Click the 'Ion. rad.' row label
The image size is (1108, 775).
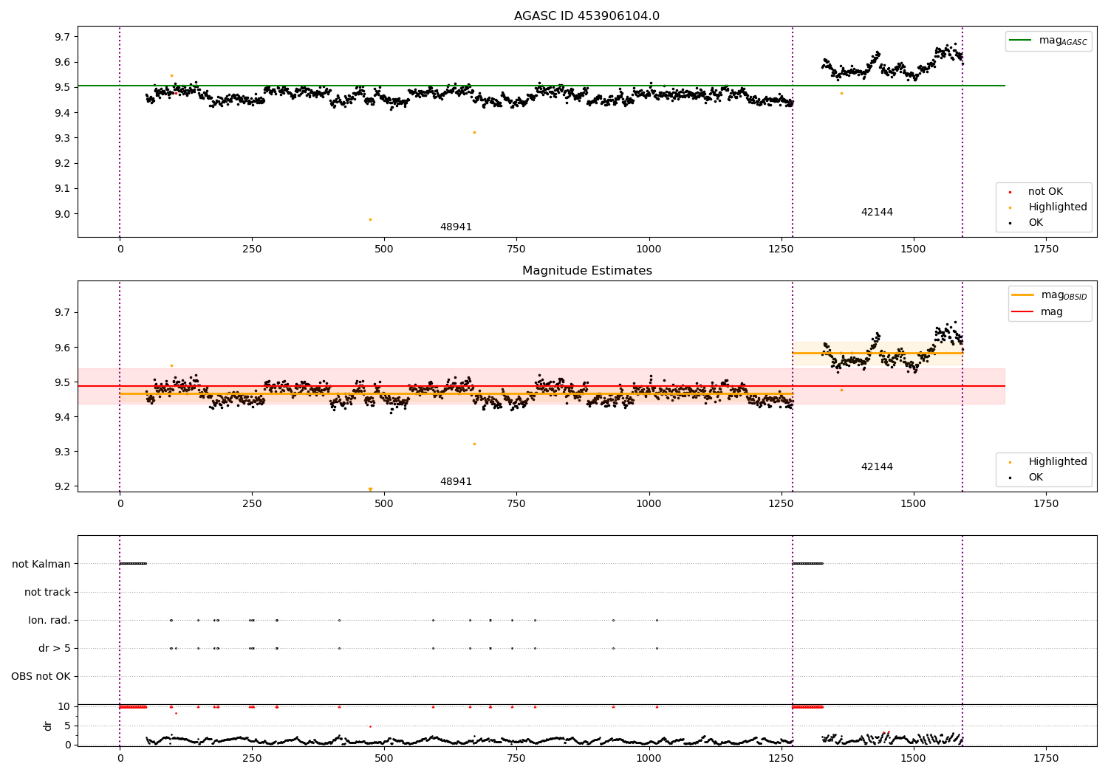coord(49,620)
